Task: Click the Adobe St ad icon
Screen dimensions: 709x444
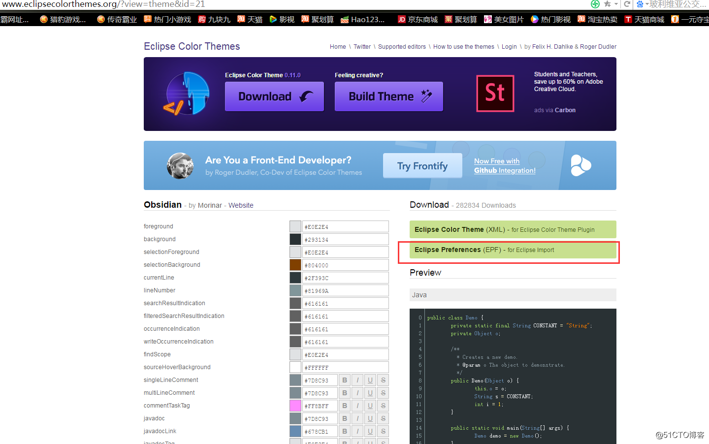Action: pyautogui.click(x=495, y=94)
